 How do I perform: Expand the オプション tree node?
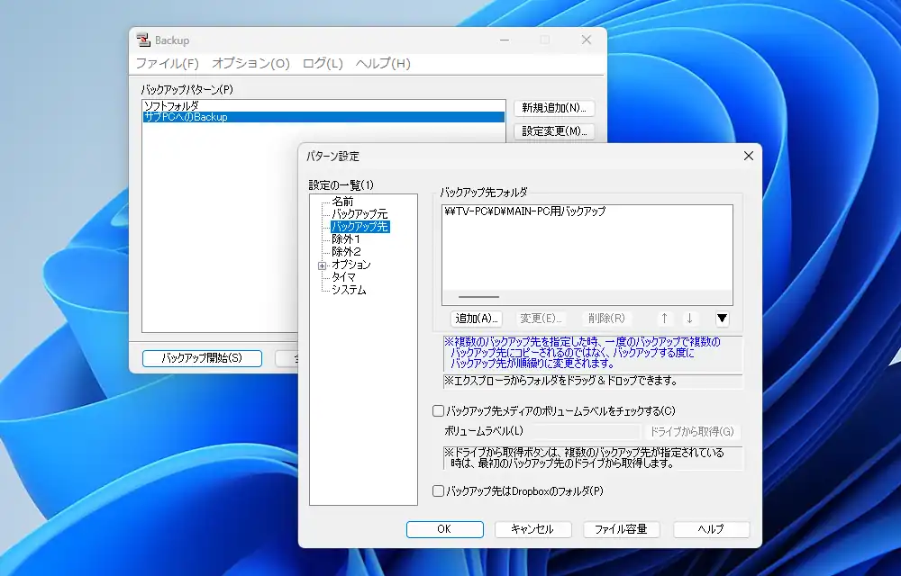point(322,265)
